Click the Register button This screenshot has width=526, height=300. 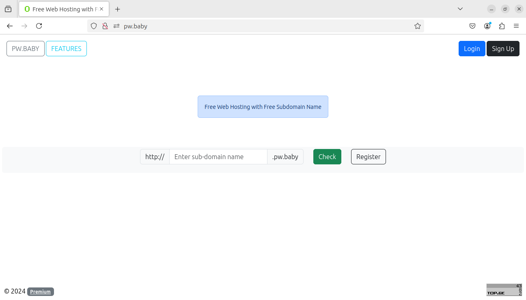pos(369,157)
